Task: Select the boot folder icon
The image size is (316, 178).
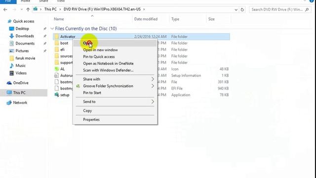Action: pyautogui.click(x=57, y=43)
